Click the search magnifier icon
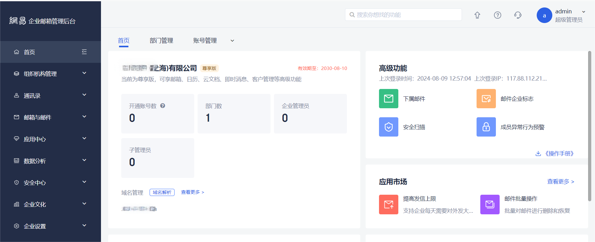Screen dimensions: 595x242 (x=352, y=15)
